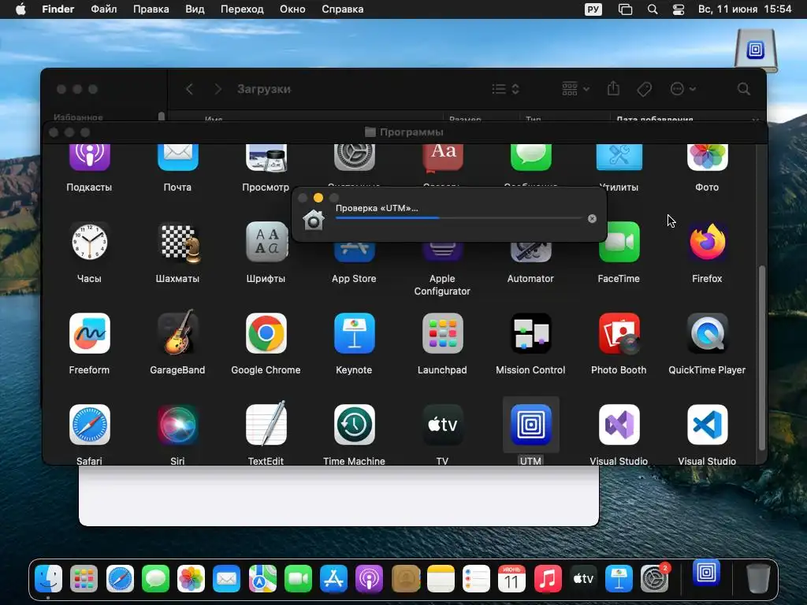Open QuickTime Player app icon
Image resolution: width=807 pixels, height=605 pixels.
pos(707,333)
